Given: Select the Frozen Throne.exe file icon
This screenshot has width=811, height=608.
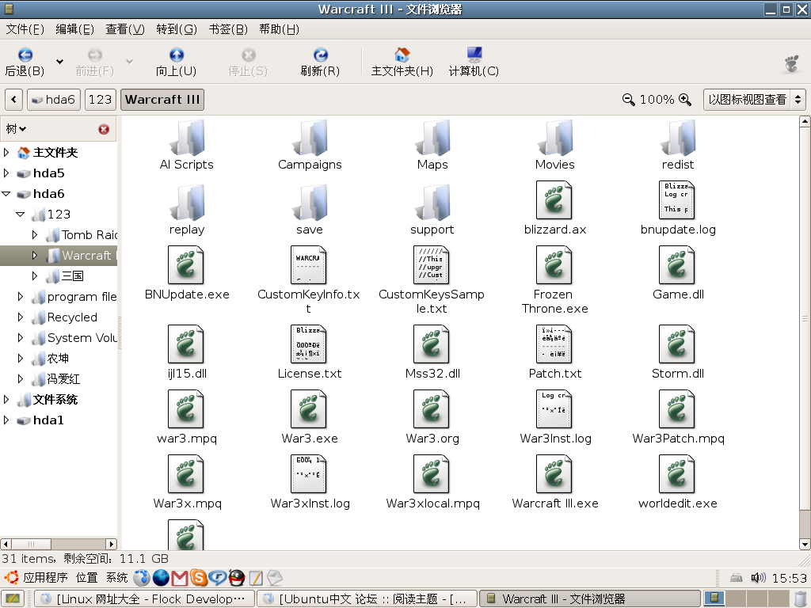Looking at the screenshot, I should pyautogui.click(x=554, y=264).
